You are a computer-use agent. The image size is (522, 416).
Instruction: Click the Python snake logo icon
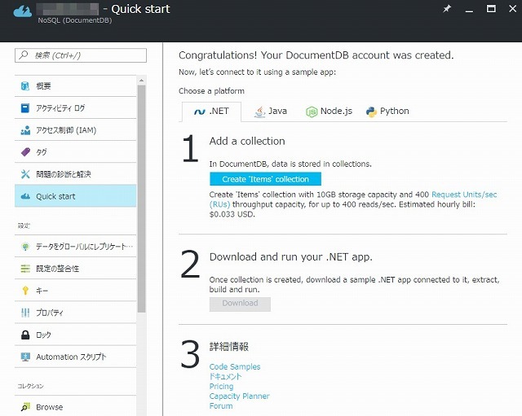tap(371, 112)
